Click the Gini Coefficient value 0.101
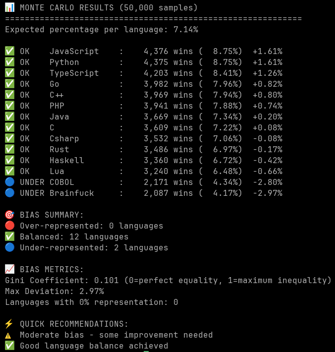The width and height of the screenshot is (335, 352). pyautogui.click(x=107, y=280)
